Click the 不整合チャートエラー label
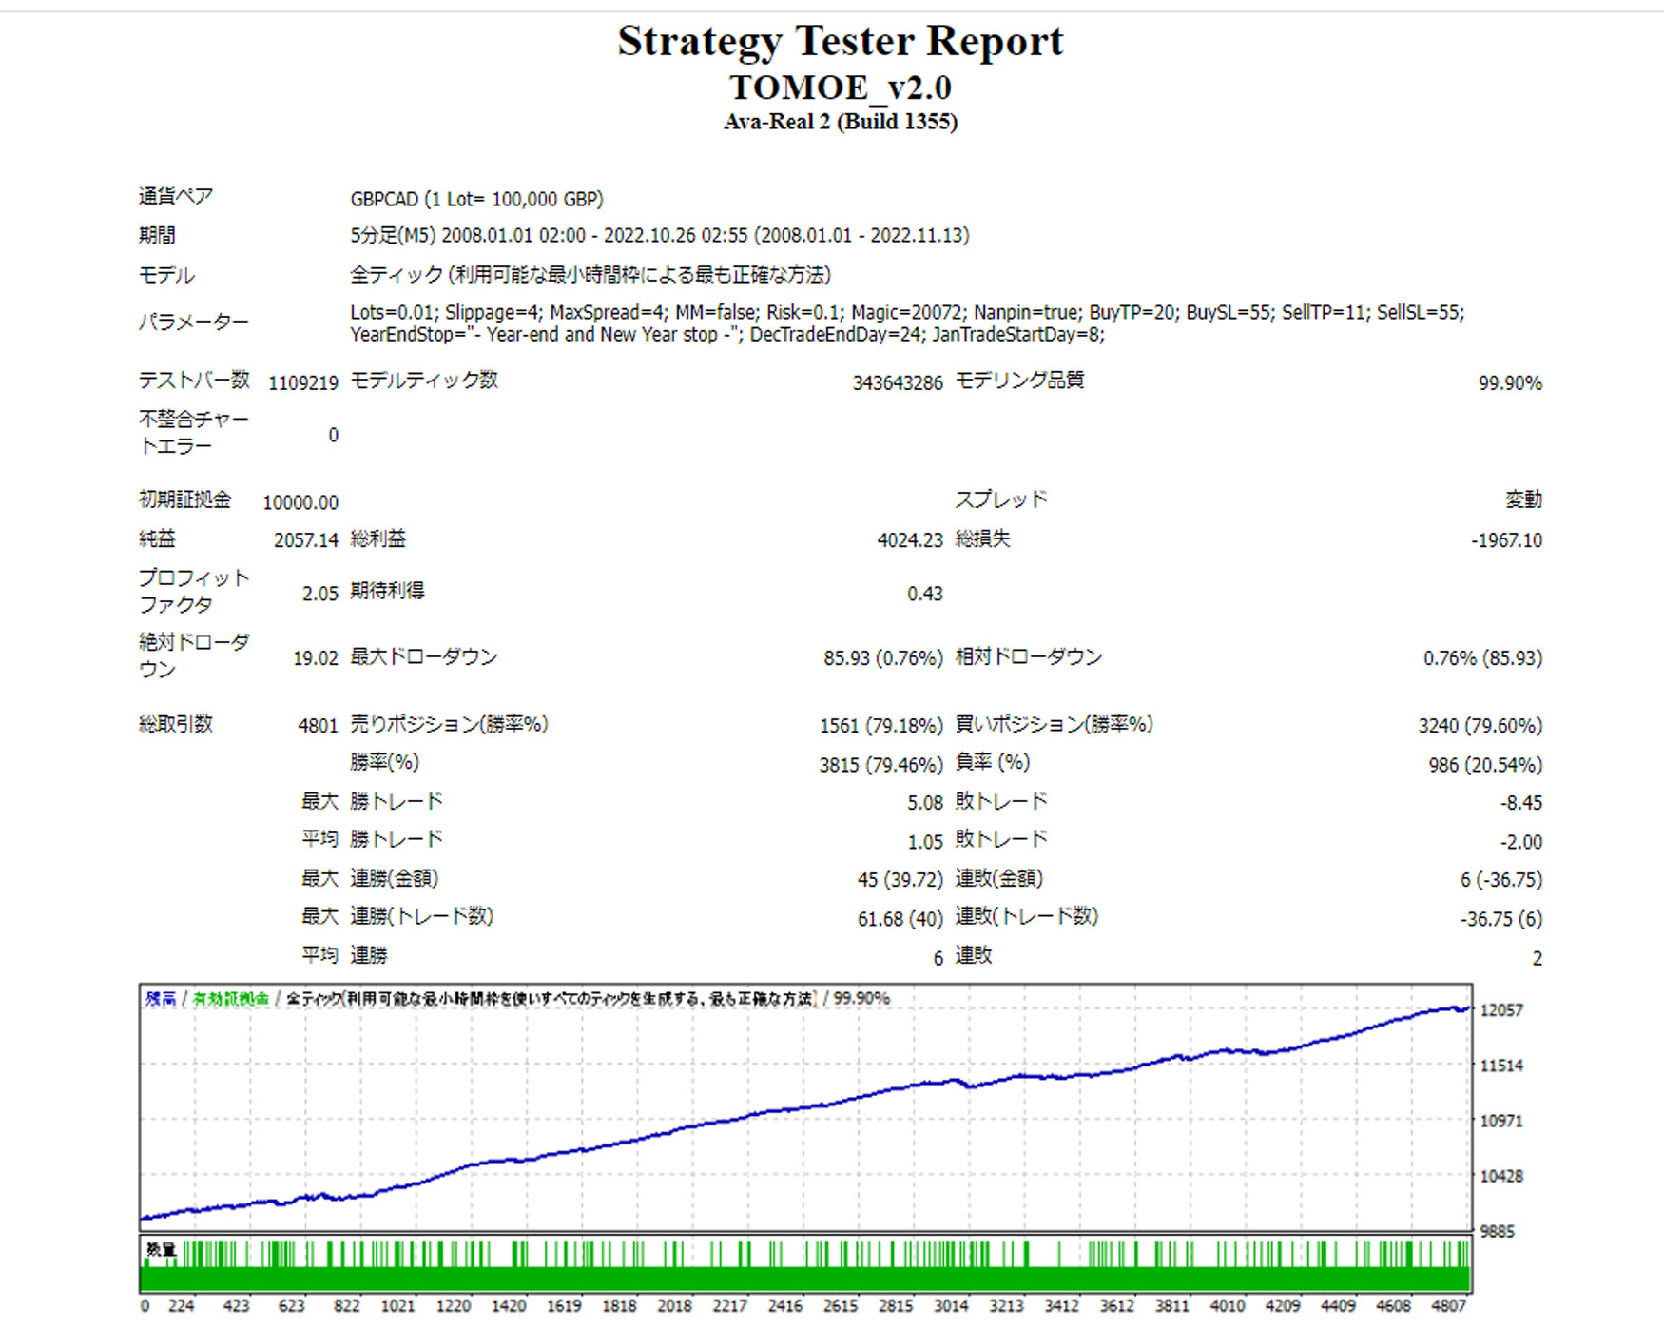The image size is (1664, 1330). click(x=194, y=432)
